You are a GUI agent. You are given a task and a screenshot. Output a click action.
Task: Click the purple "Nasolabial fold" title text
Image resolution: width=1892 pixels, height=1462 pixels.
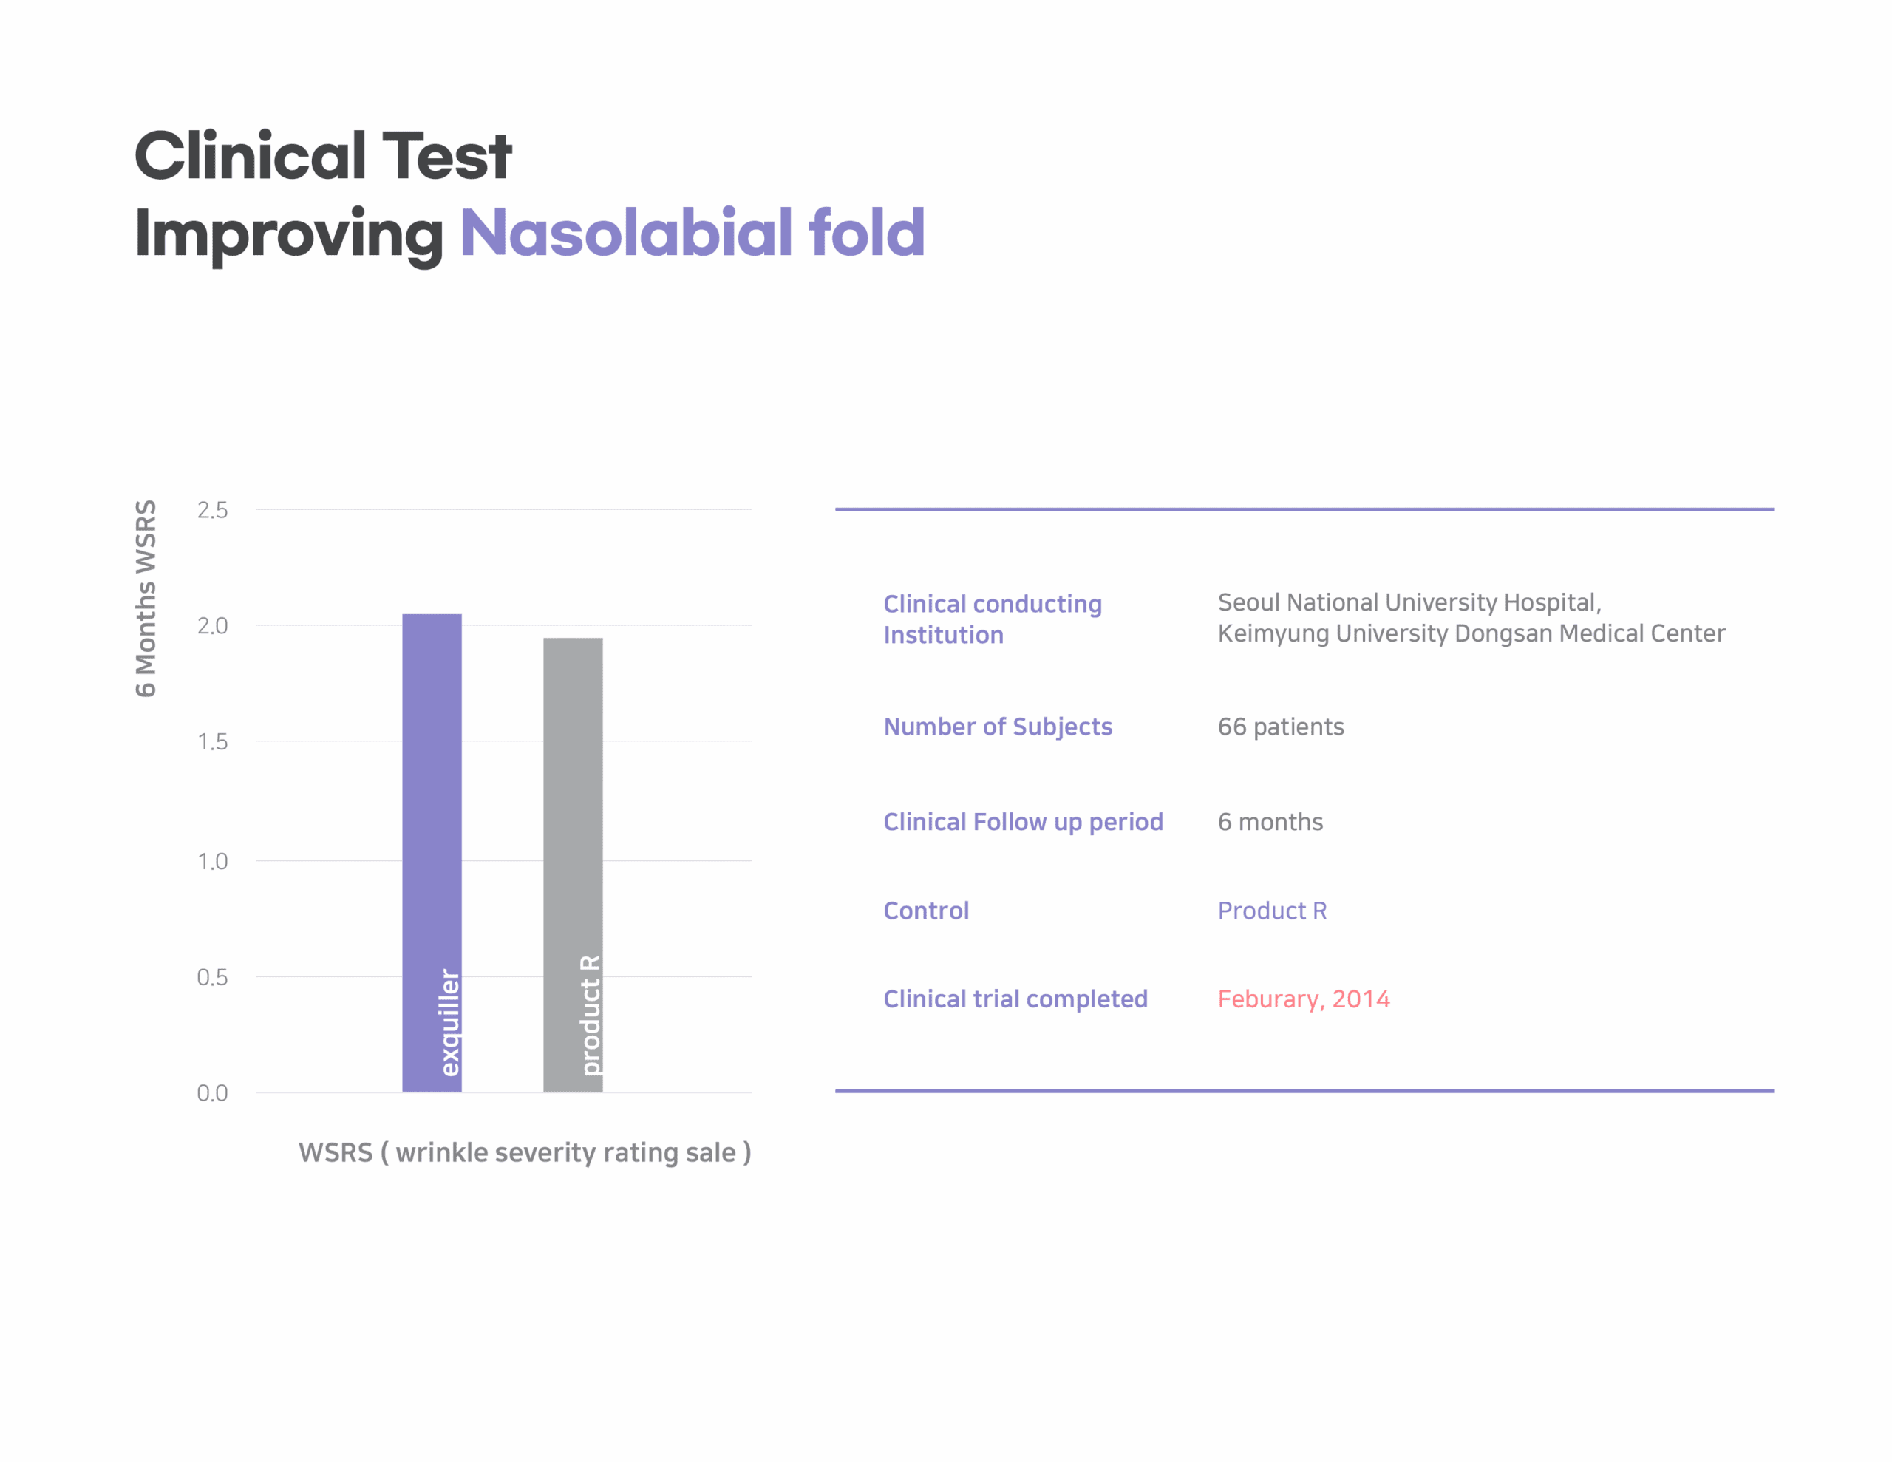coord(693,233)
